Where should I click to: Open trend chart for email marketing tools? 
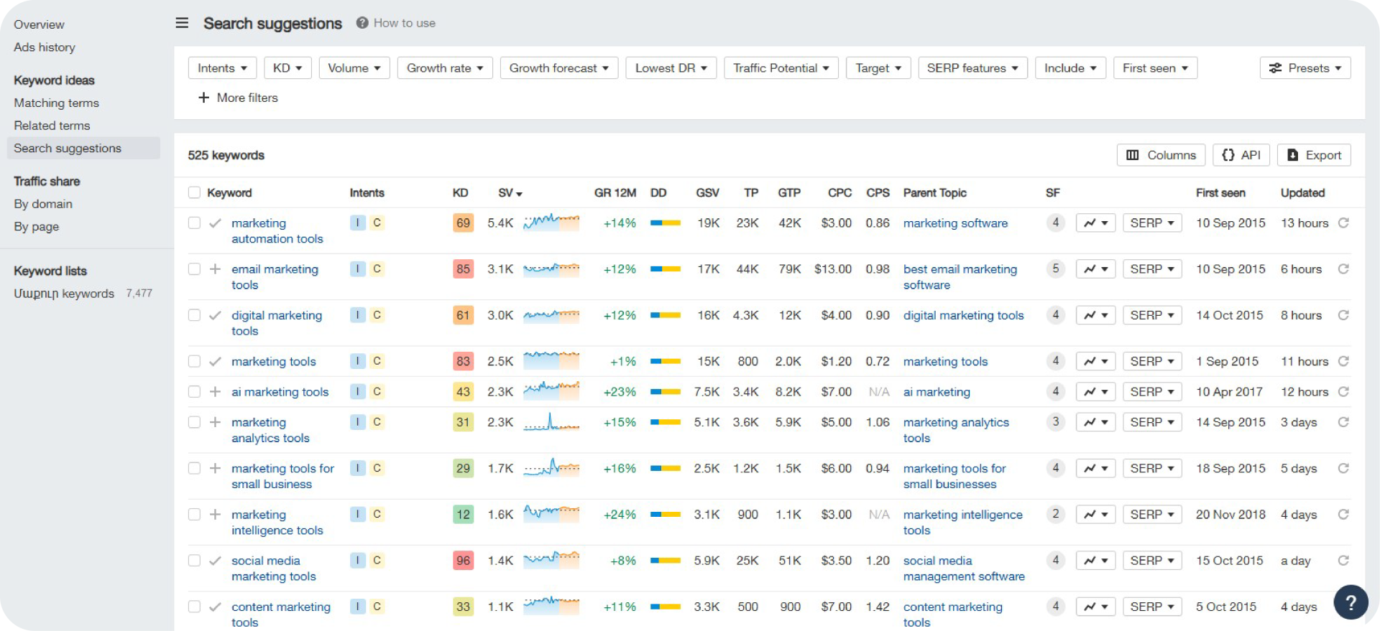1095,269
